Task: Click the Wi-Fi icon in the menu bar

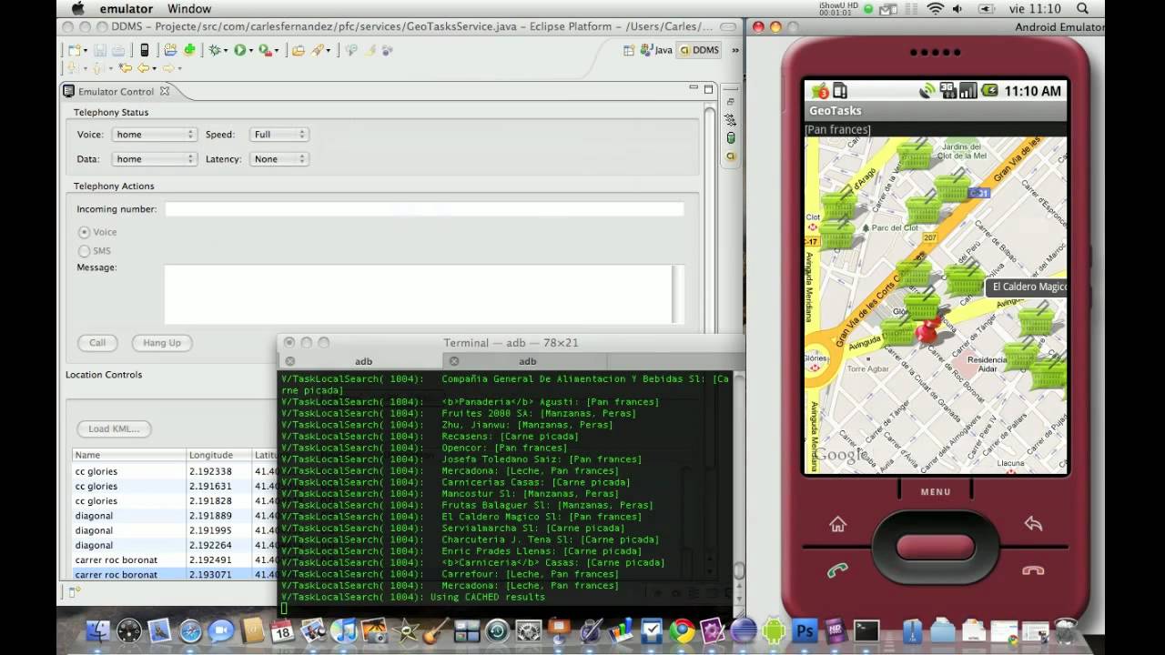Action: [936, 9]
